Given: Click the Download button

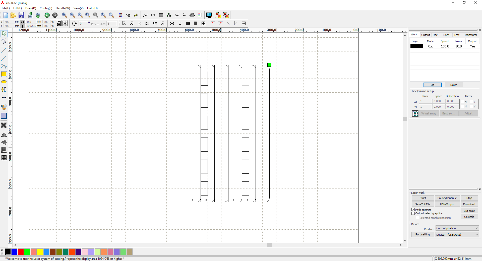Looking at the screenshot, I should click(x=469, y=204).
